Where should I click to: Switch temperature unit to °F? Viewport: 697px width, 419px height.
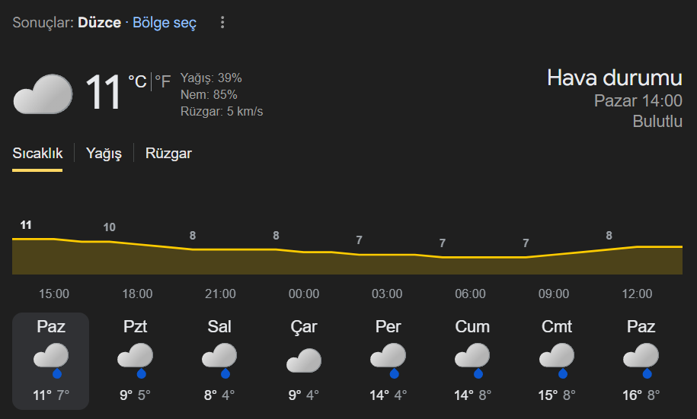163,81
